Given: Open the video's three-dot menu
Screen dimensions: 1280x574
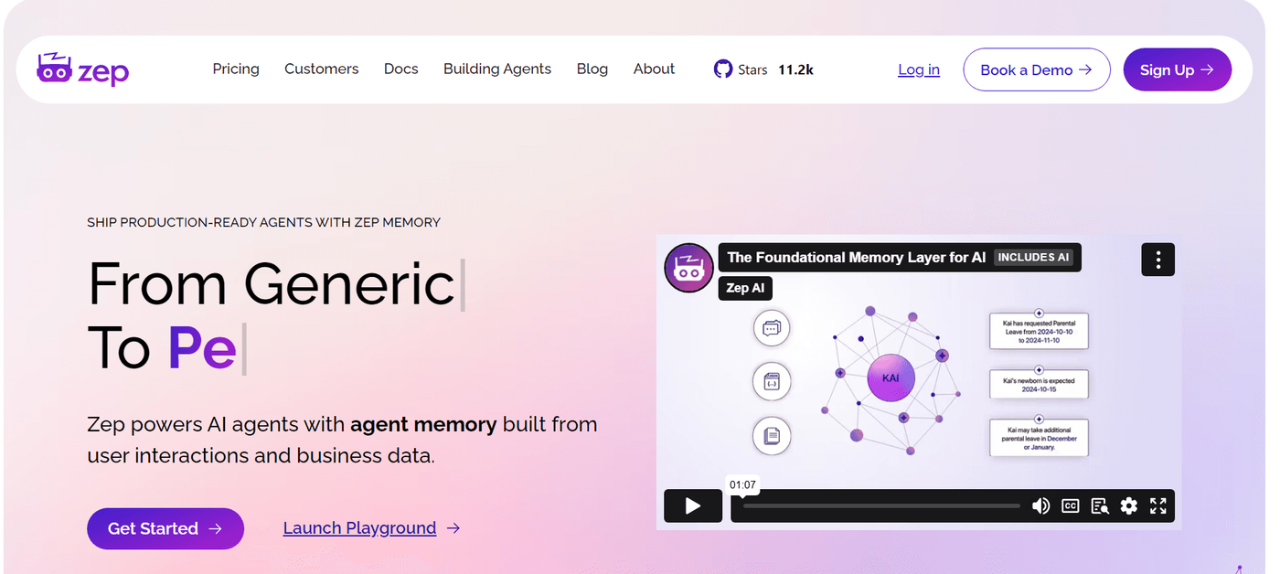Looking at the screenshot, I should 1157,260.
